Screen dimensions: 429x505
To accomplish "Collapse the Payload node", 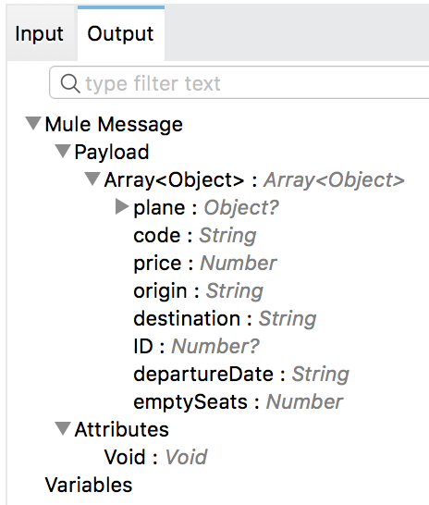I will coord(63,151).
